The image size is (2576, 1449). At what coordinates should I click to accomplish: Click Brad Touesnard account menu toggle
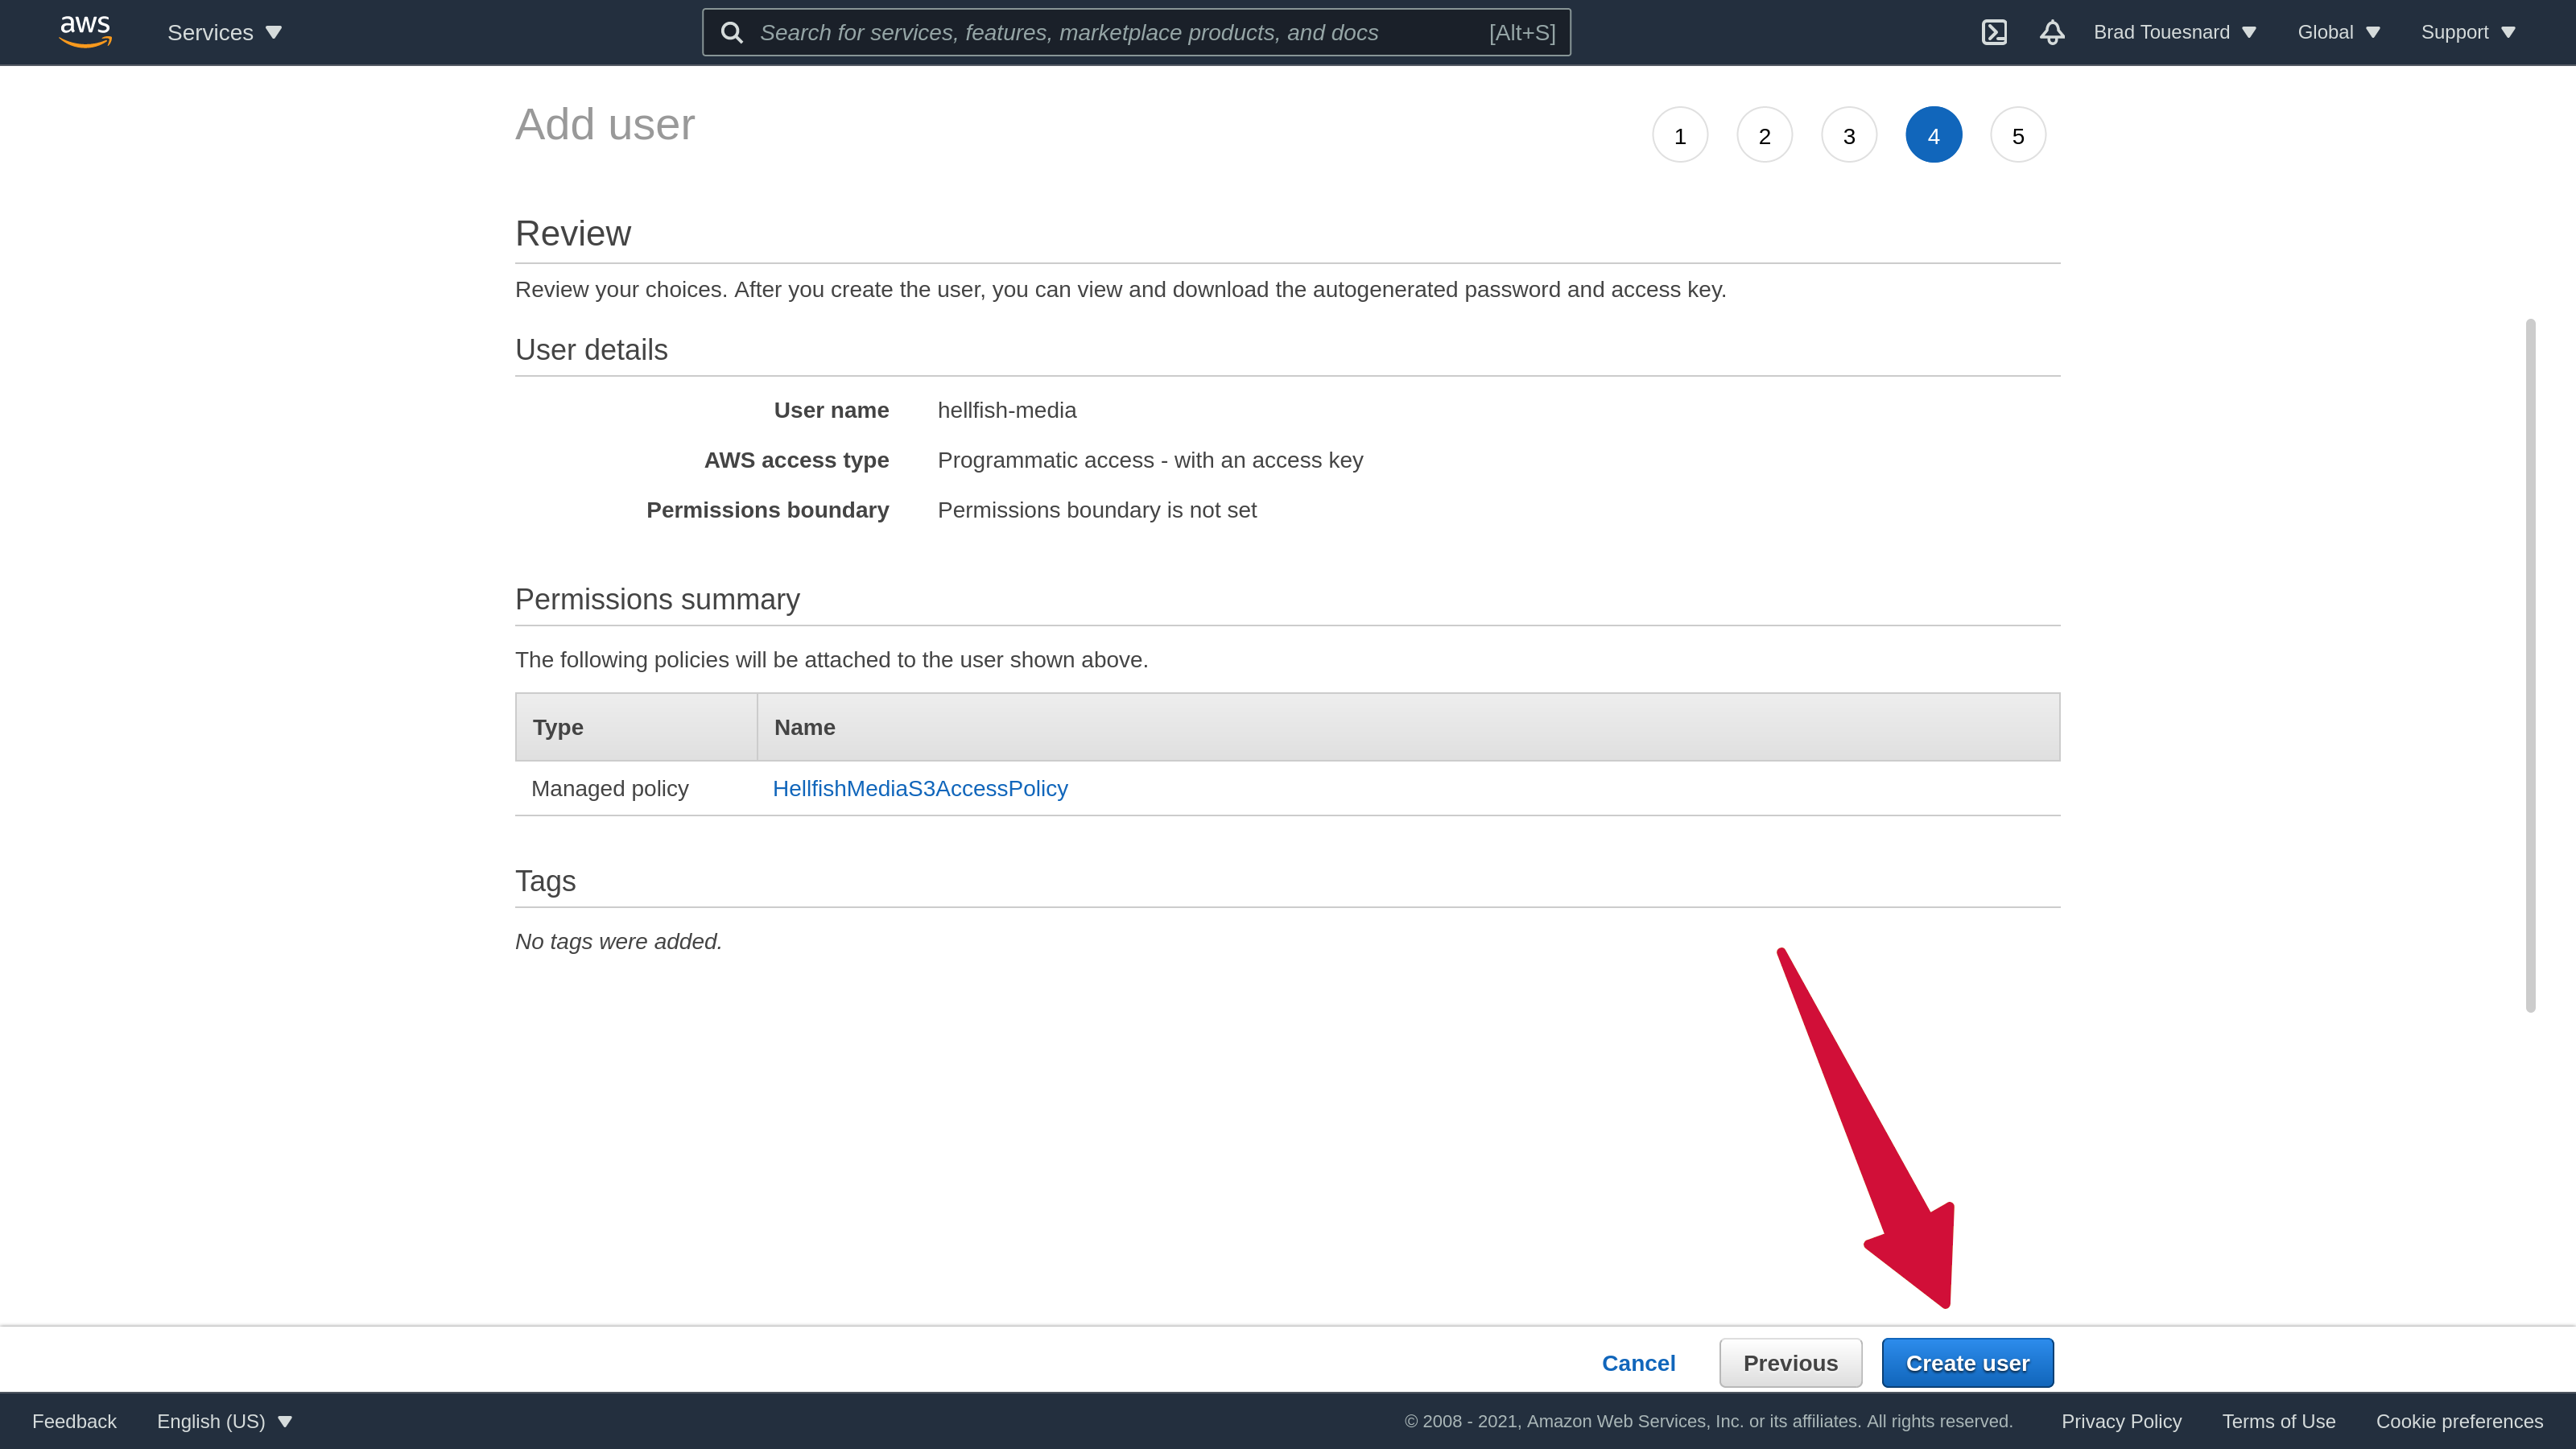(x=2174, y=32)
